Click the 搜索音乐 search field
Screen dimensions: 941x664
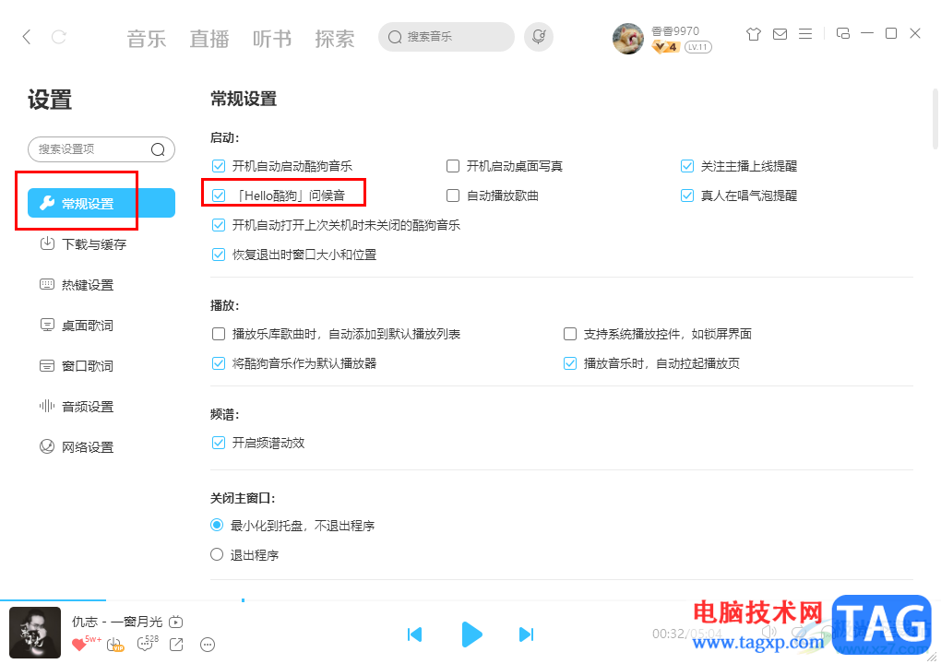(x=447, y=37)
